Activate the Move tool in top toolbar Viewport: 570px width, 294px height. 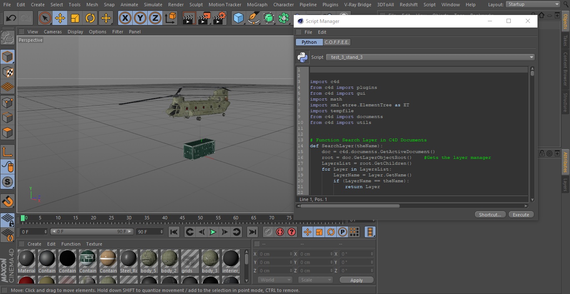(60, 18)
